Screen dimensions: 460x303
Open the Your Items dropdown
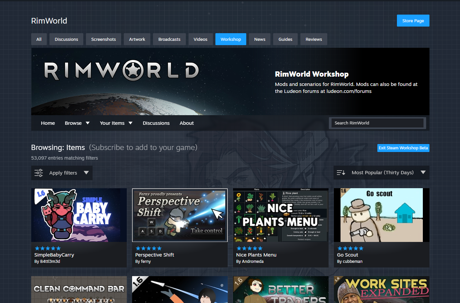[x=116, y=123]
